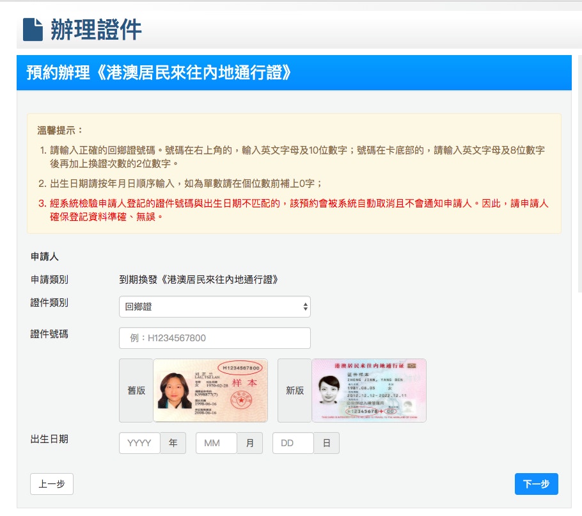Click the 證件號碼 input field
582x516 pixels.
214,338
